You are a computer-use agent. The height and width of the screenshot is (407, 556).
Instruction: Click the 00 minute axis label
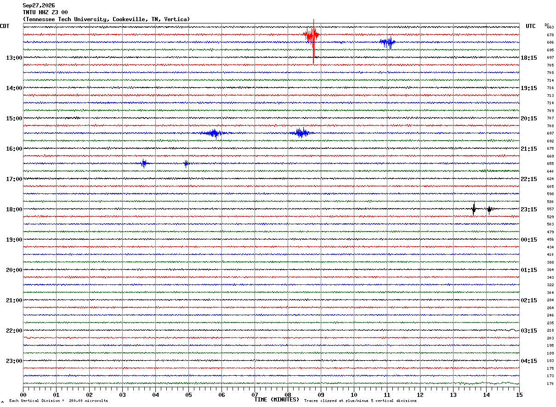coord(23,395)
